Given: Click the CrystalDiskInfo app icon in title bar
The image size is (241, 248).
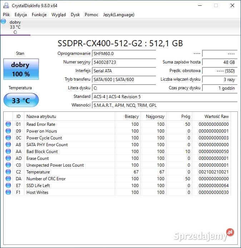Looking at the screenshot, I should pos(6,5).
